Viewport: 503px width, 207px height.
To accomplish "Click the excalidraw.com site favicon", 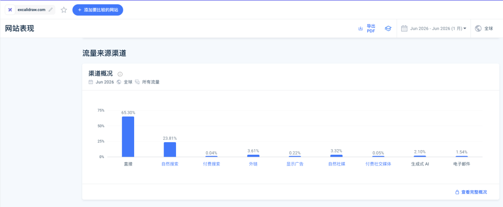I will click(10, 10).
